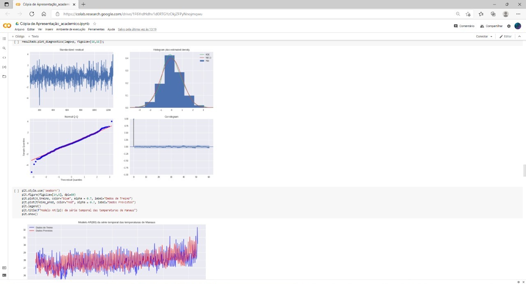Image resolution: width=526 pixels, height=284 pixels.
Task: Open the Files folder panel
Action: click(4, 76)
